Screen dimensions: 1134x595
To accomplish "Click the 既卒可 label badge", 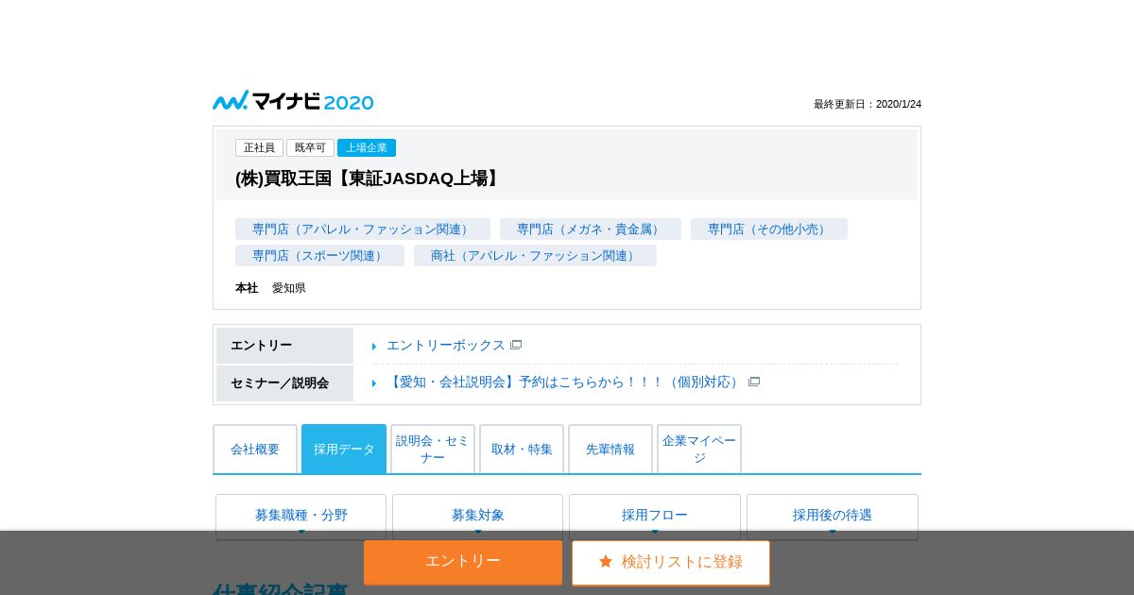I will [x=310, y=148].
